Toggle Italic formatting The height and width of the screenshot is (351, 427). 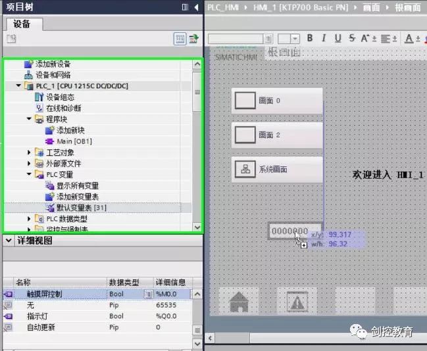(324, 38)
